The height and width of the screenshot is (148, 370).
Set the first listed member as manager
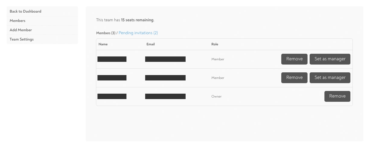tap(330, 59)
